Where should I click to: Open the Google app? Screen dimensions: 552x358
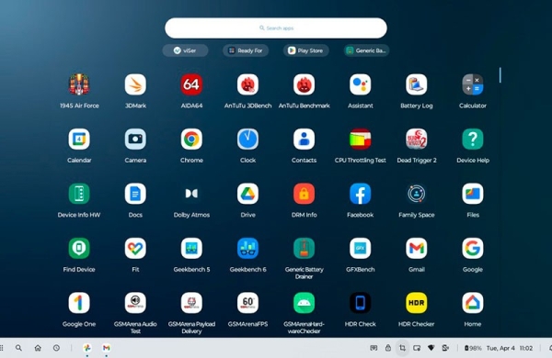tap(473, 249)
